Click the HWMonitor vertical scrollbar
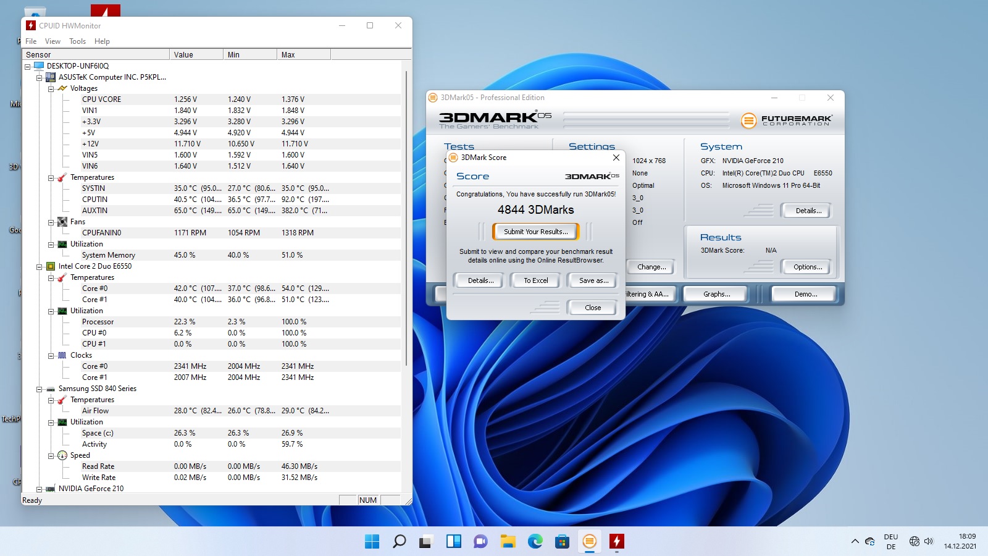 point(406,217)
